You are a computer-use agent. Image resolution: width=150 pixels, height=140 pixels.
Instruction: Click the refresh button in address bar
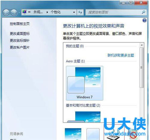click(x=80, y=12)
